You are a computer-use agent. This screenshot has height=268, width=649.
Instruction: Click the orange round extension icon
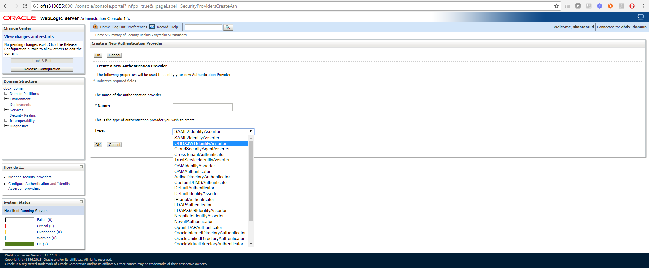[610, 6]
